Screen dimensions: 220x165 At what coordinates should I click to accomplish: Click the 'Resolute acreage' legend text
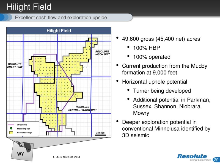click(x=25, y=133)
